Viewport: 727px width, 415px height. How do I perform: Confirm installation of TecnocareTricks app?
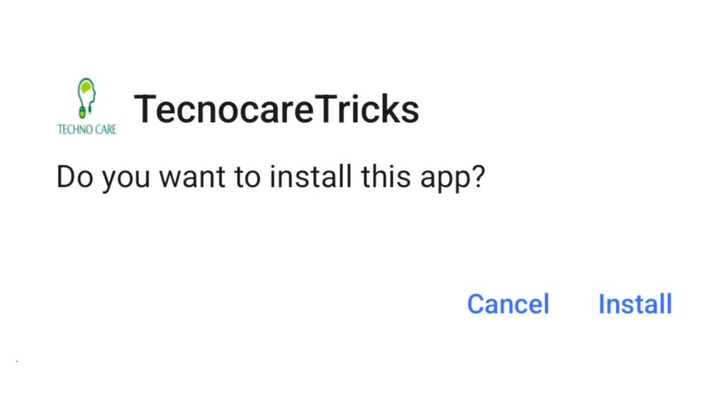635,304
